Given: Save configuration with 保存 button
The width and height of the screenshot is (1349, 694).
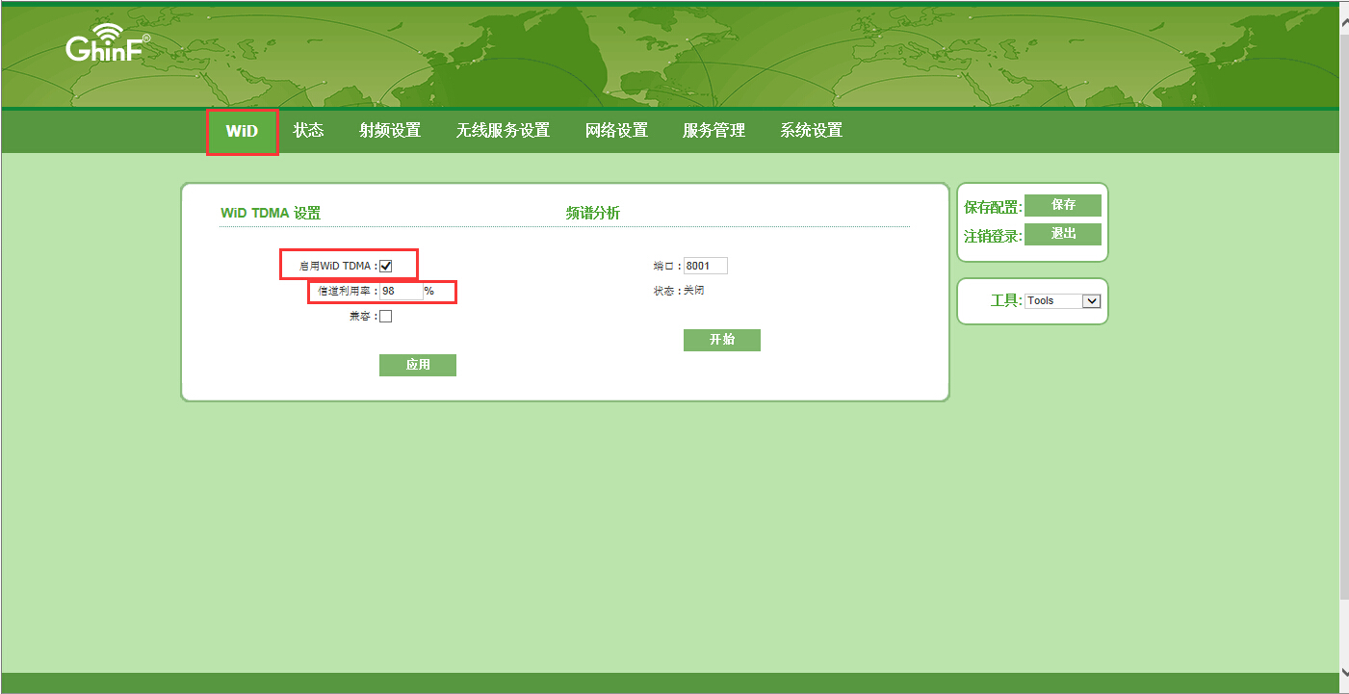Looking at the screenshot, I should (1062, 205).
